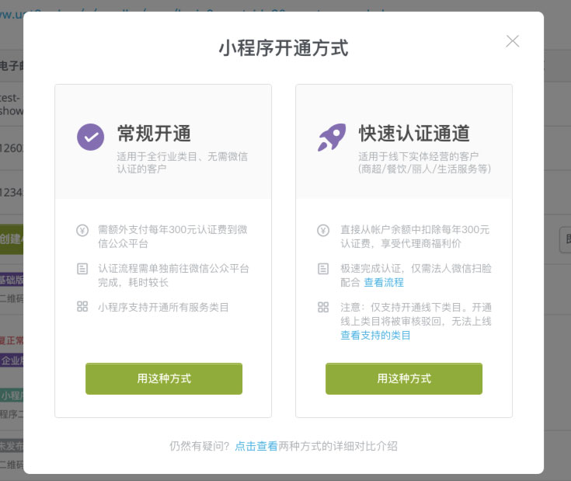This screenshot has height=481, width=571.
Task: Click the yen icon in the 常规开通 card
Action: click(82, 230)
